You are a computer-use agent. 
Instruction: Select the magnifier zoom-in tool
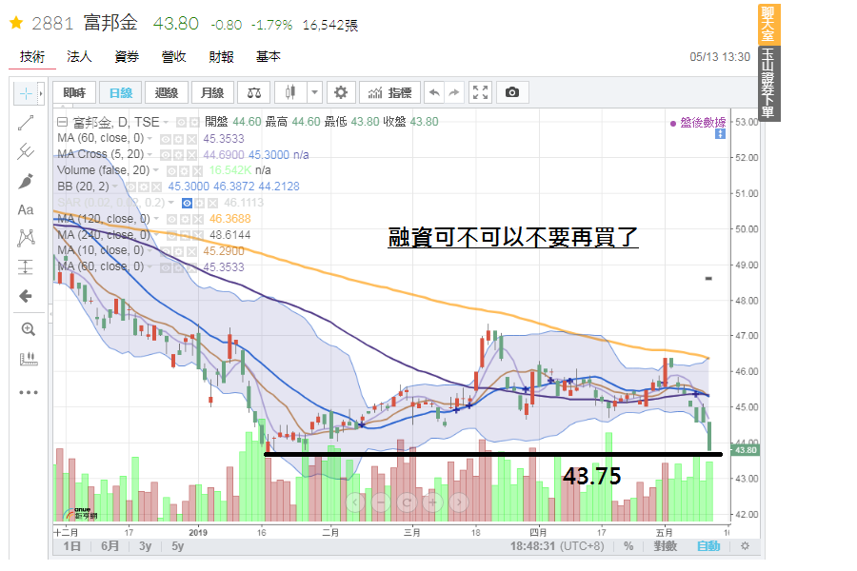(28, 329)
